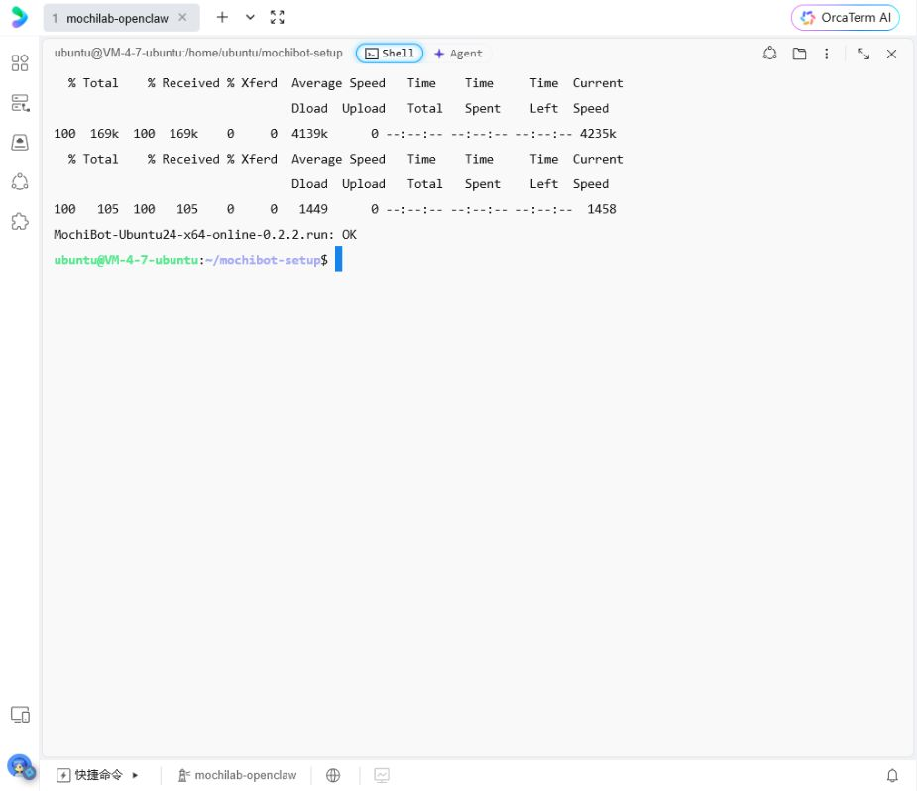Open the puzzle-piece plugins icon in sidebar
Viewport: 917px width, 791px height.
click(x=20, y=222)
